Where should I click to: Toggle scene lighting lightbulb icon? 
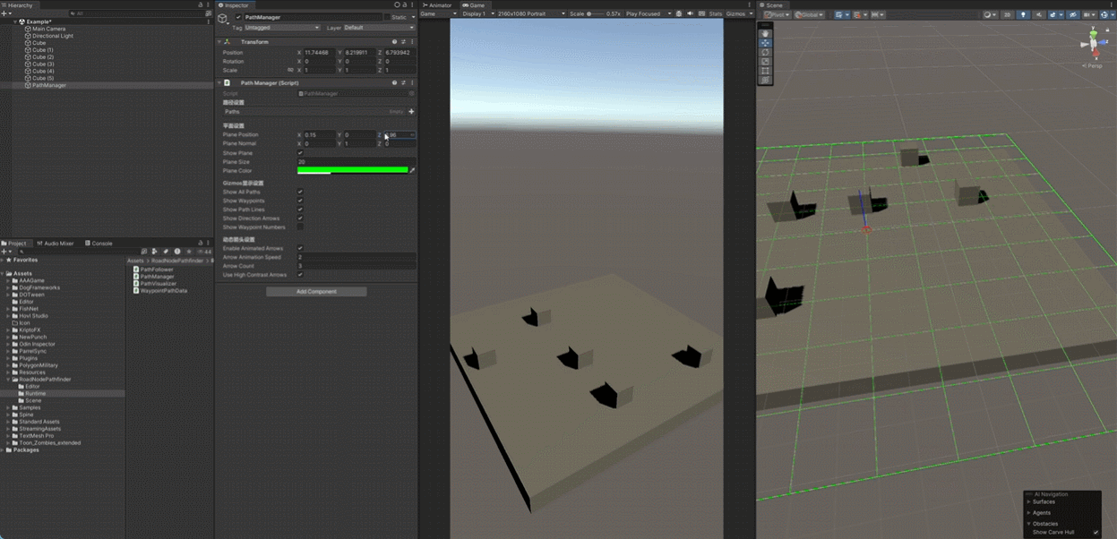click(x=1023, y=14)
